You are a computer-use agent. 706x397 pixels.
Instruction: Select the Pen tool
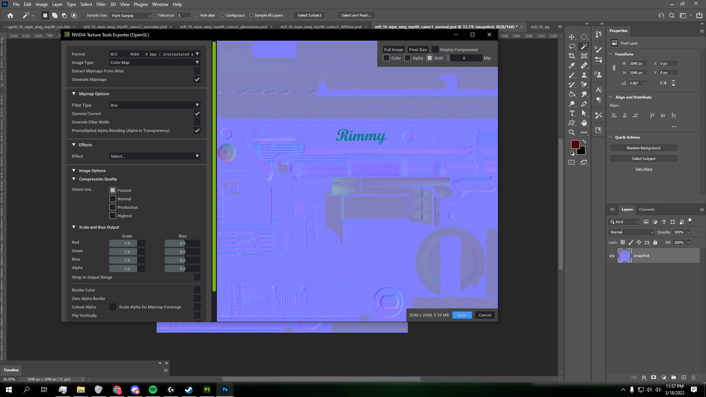[x=584, y=104]
